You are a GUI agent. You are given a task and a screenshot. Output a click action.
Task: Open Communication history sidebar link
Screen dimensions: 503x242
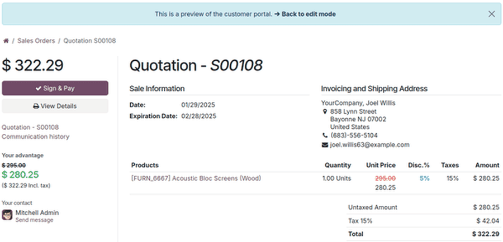(x=35, y=137)
